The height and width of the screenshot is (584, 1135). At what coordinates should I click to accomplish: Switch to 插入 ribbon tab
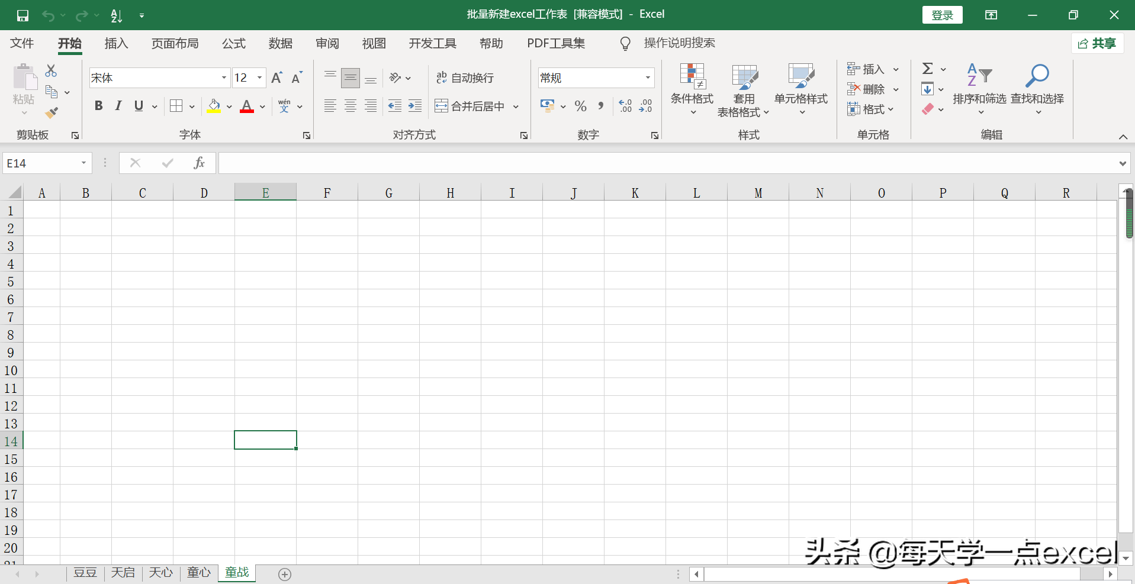coord(116,43)
